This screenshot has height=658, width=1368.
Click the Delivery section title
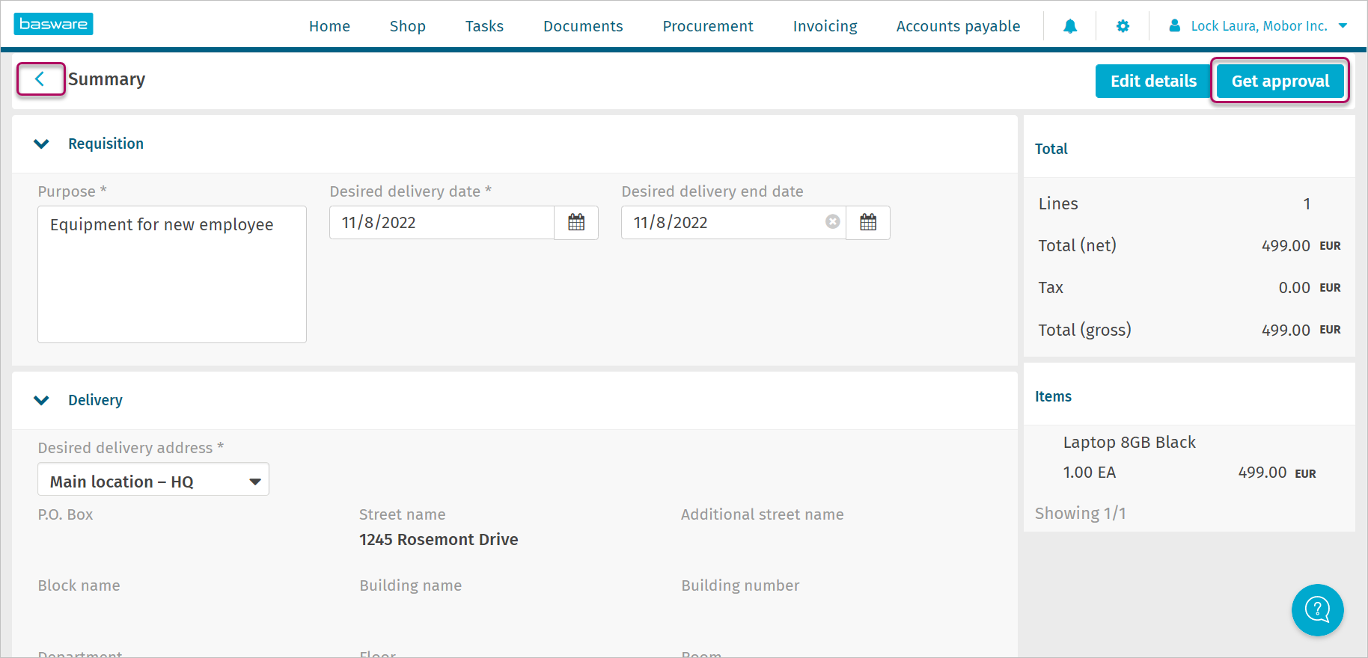pyautogui.click(x=95, y=400)
